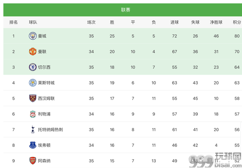
Task: Click the Everton club crest
Action: [x=33, y=145]
